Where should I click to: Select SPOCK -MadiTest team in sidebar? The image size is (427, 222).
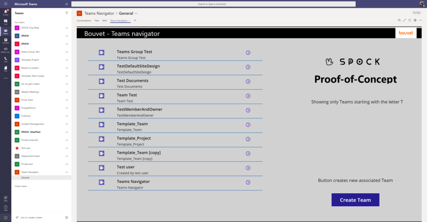pos(31,132)
